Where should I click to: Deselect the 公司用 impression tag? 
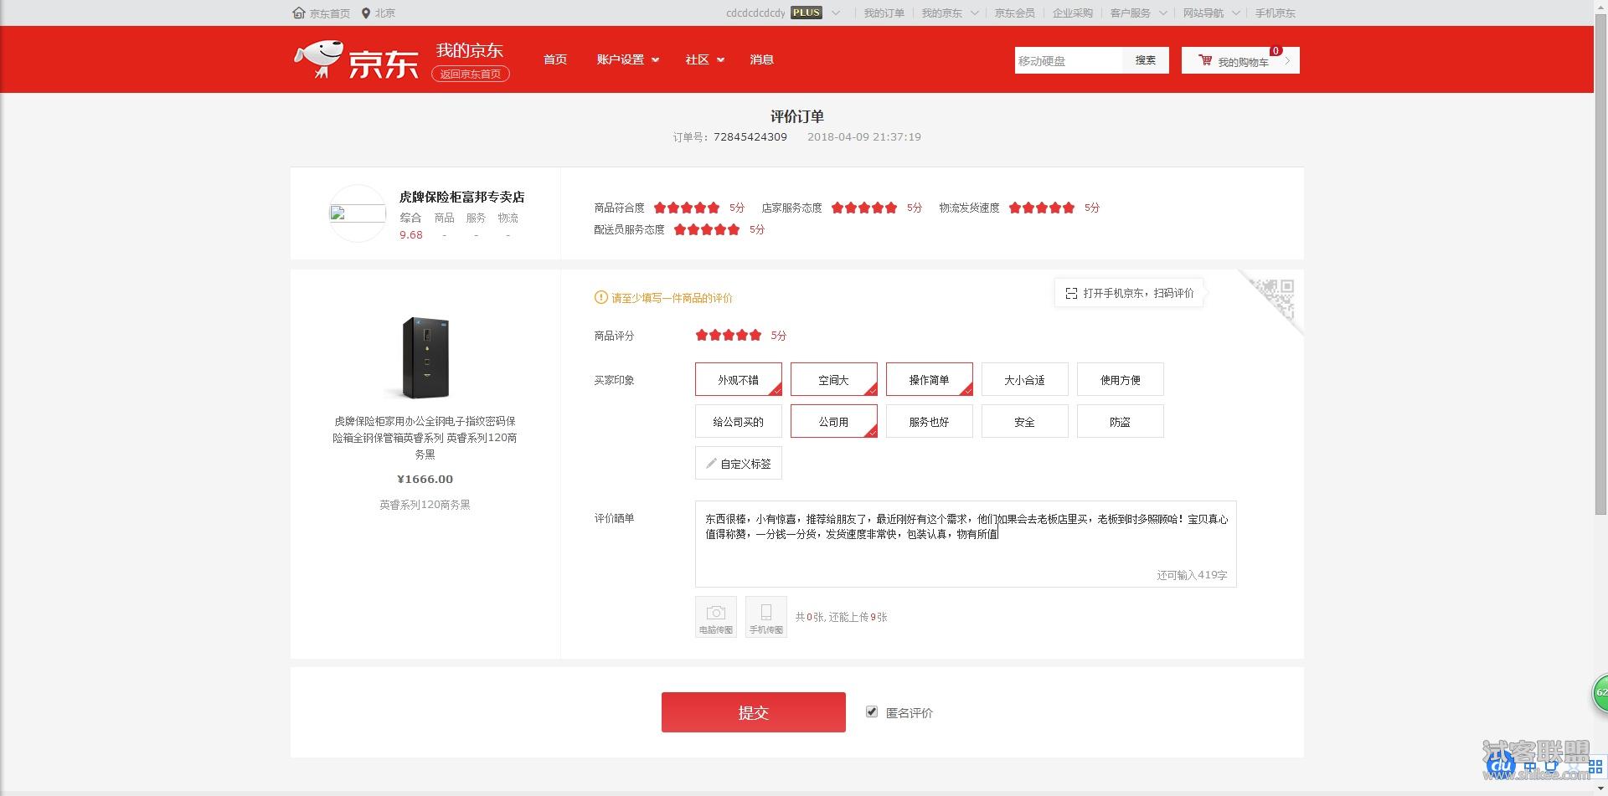point(834,421)
